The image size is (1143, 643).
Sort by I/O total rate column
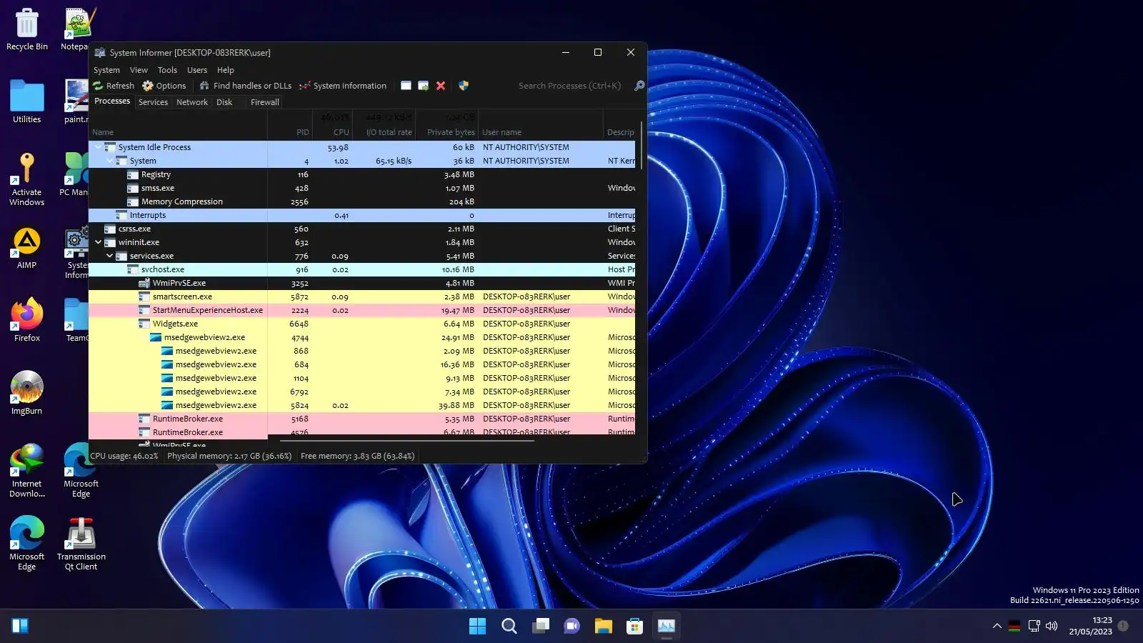[385, 132]
